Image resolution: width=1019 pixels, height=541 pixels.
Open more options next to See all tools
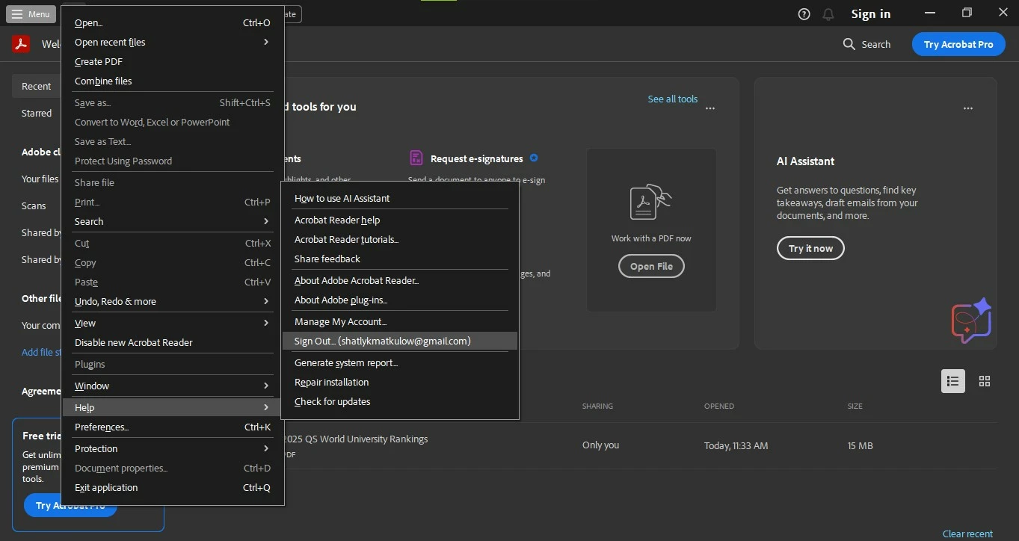click(710, 108)
